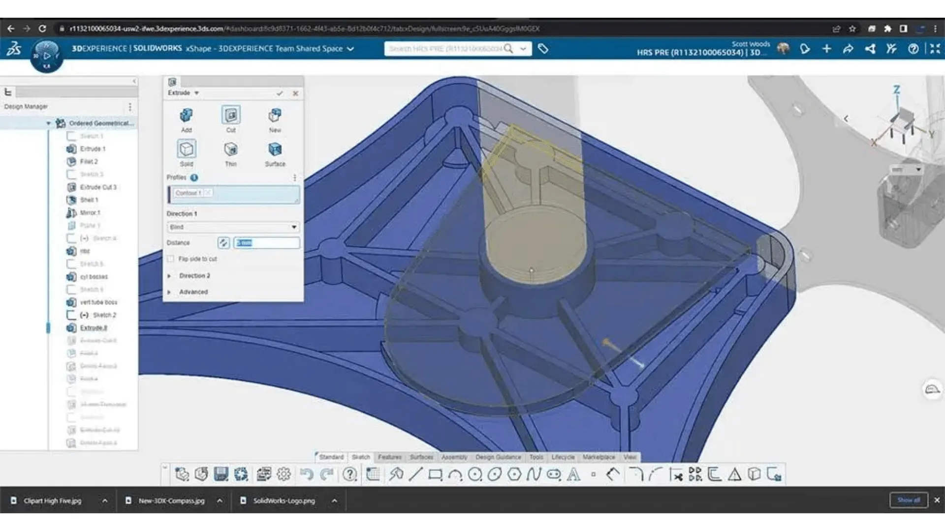Viewport: 945px width, 531px height.
Task: Select the Slot sketch tool
Action: pos(554,474)
